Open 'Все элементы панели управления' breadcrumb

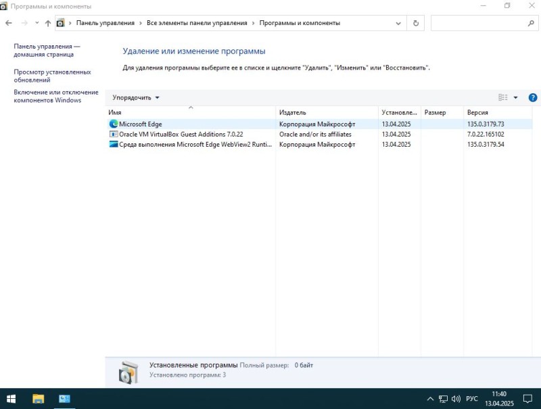[x=197, y=23]
